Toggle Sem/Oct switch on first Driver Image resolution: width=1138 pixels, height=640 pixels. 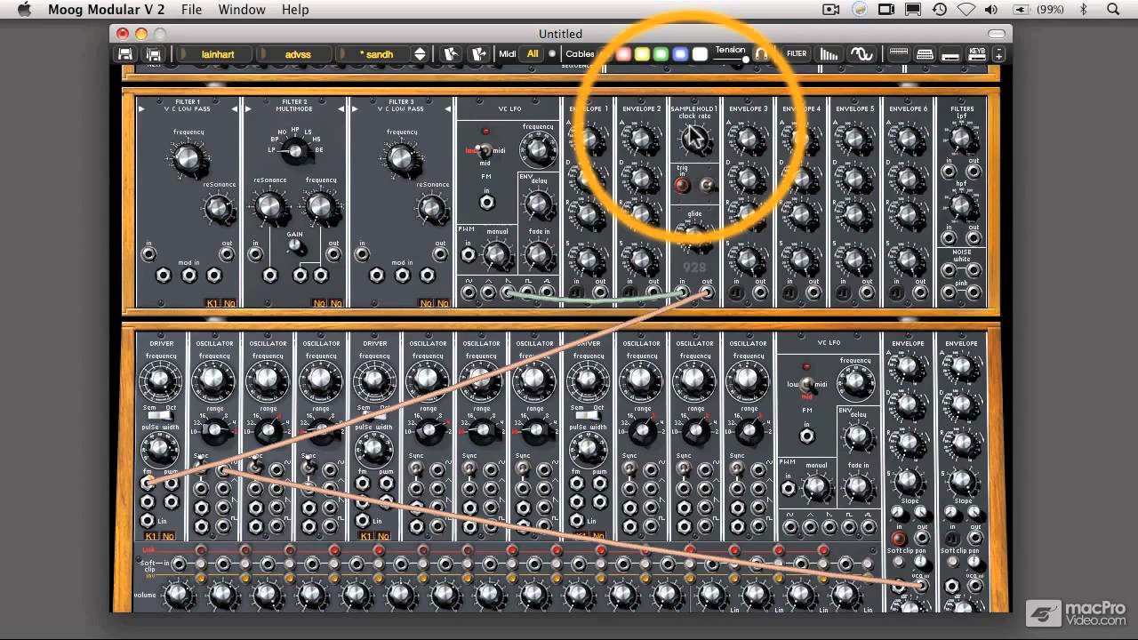(x=161, y=415)
